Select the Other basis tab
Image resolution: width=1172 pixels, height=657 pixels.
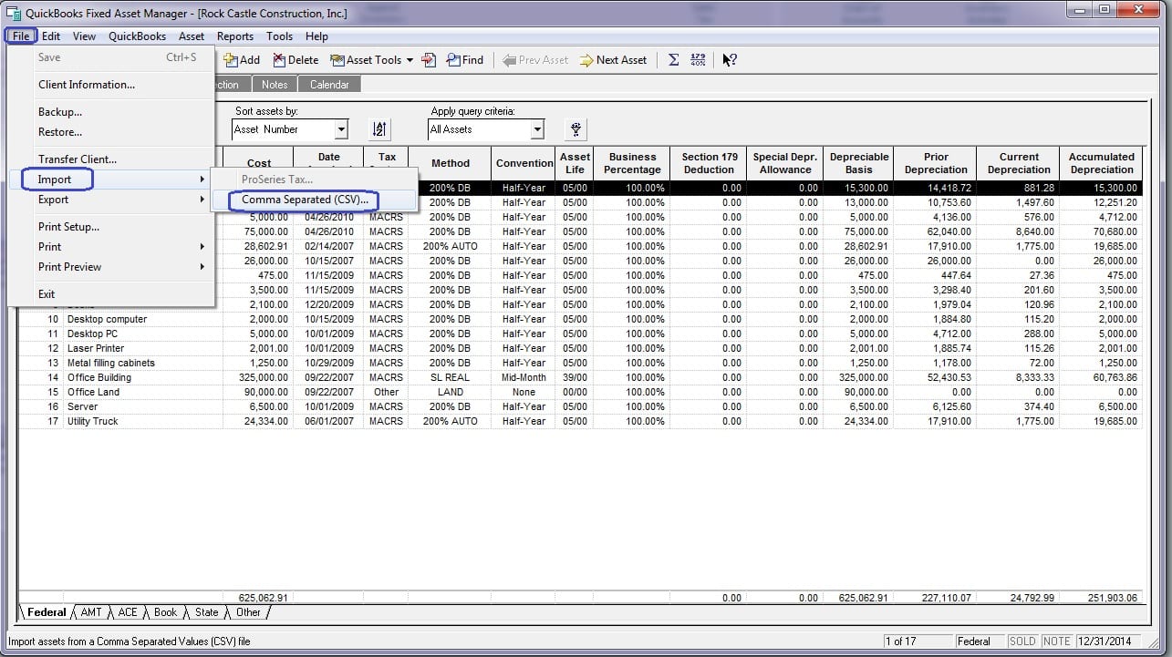(248, 612)
